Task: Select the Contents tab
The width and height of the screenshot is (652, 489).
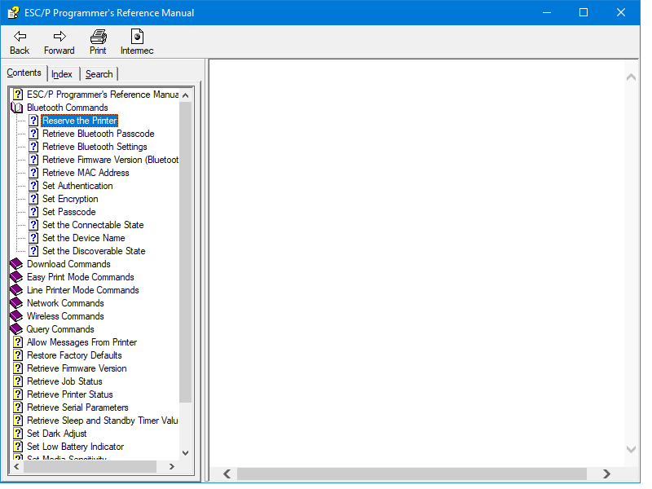Action: 24,73
